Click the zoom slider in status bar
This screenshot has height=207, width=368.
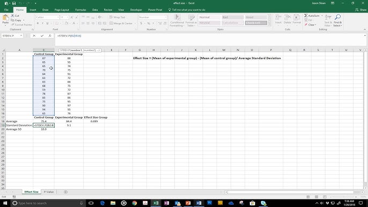(343, 197)
